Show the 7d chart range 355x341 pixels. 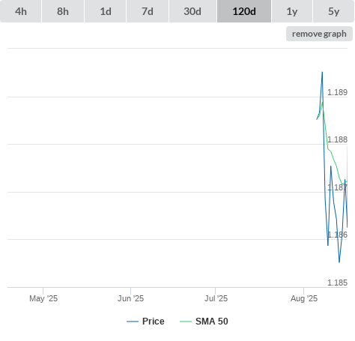pos(148,11)
